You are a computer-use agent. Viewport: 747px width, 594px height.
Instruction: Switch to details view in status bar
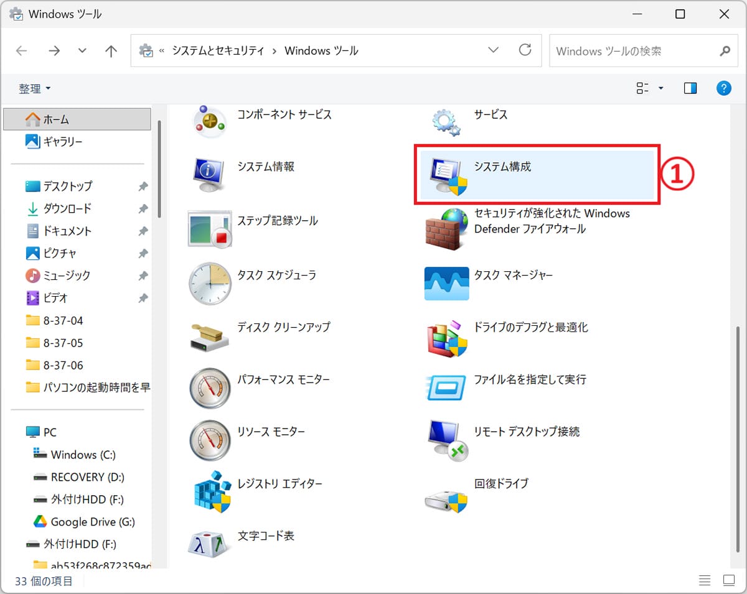click(705, 580)
